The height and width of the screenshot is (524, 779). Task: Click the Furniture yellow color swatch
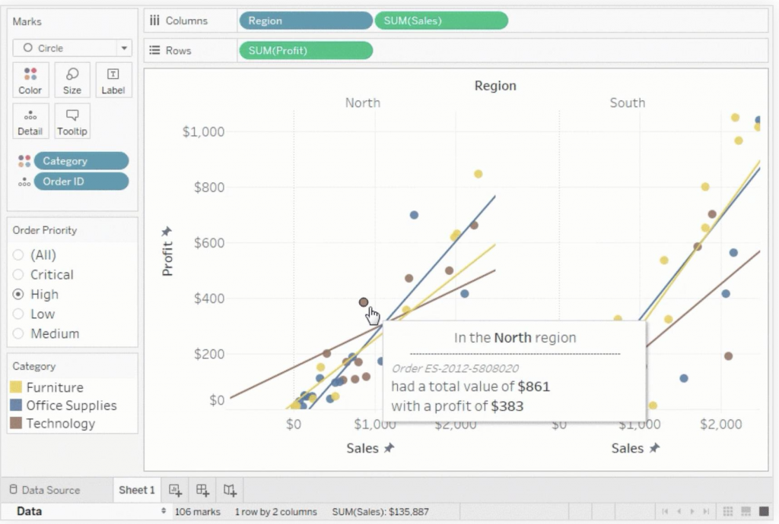pyautogui.click(x=15, y=387)
